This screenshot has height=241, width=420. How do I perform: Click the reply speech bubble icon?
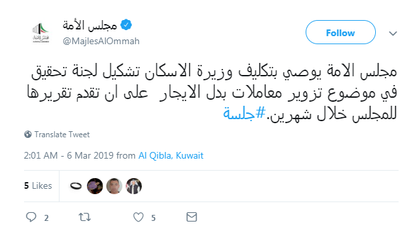[x=31, y=217]
